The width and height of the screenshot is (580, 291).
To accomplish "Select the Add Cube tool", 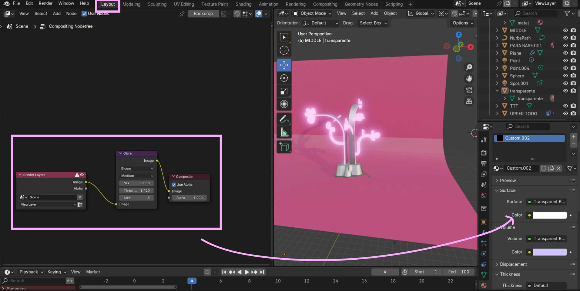I will click(x=284, y=147).
